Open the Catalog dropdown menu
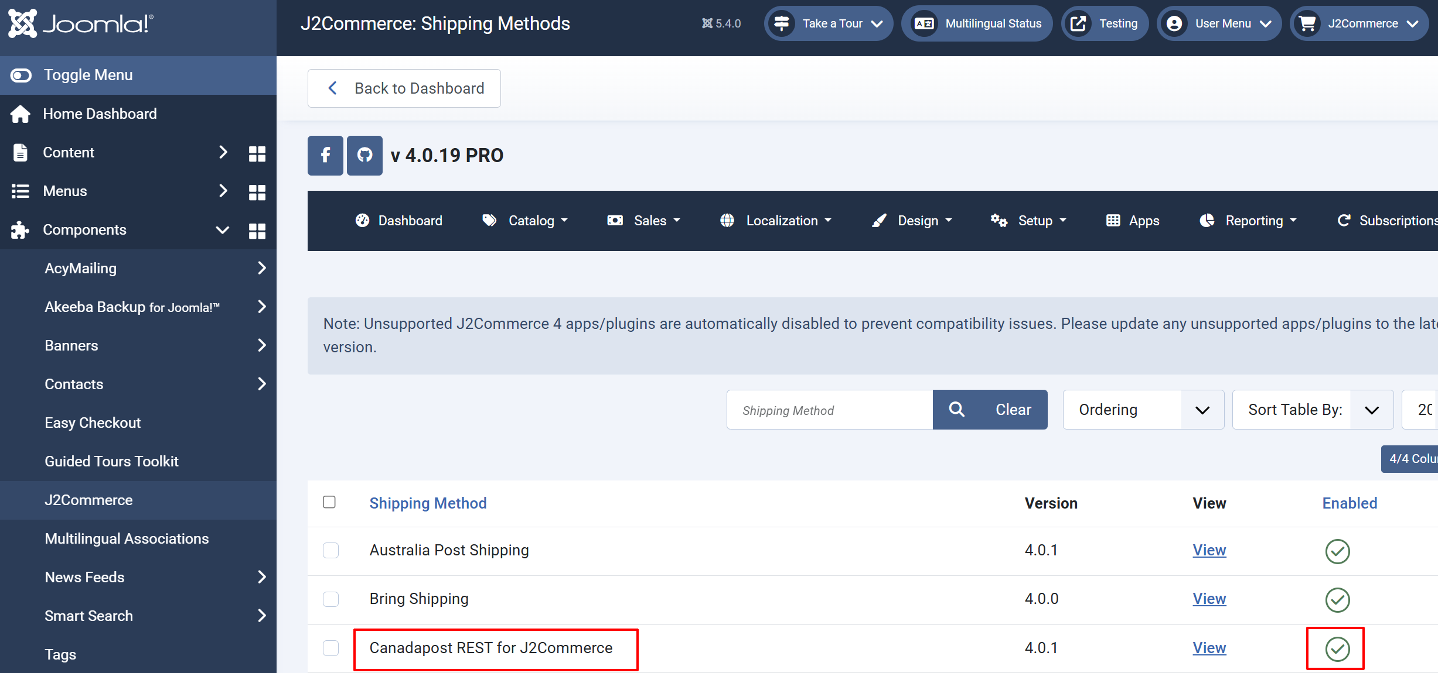 coord(525,221)
